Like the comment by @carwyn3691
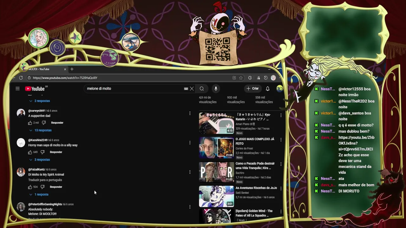The height and width of the screenshot is (228, 406). 30,123
